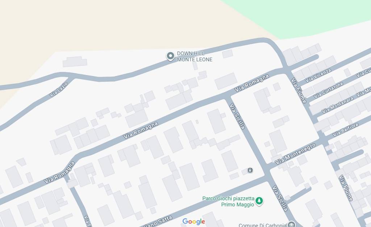Click the Via Fiume label below Via Belfiore

click(x=346, y=188)
